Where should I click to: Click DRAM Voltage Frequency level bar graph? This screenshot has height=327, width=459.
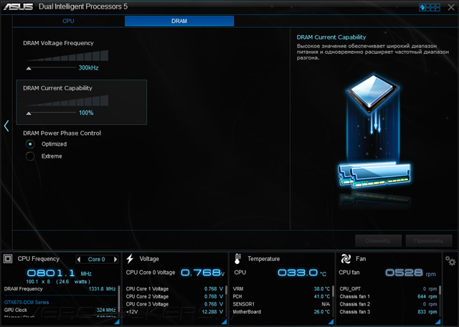point(67,56)
